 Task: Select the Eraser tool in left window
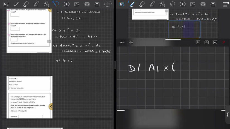(26, 4)
